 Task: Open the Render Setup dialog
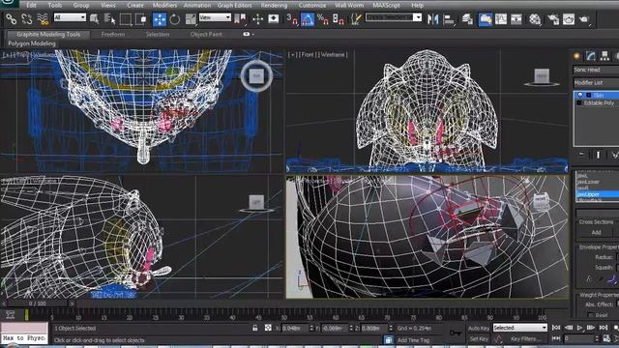click(x=553, y=19)
